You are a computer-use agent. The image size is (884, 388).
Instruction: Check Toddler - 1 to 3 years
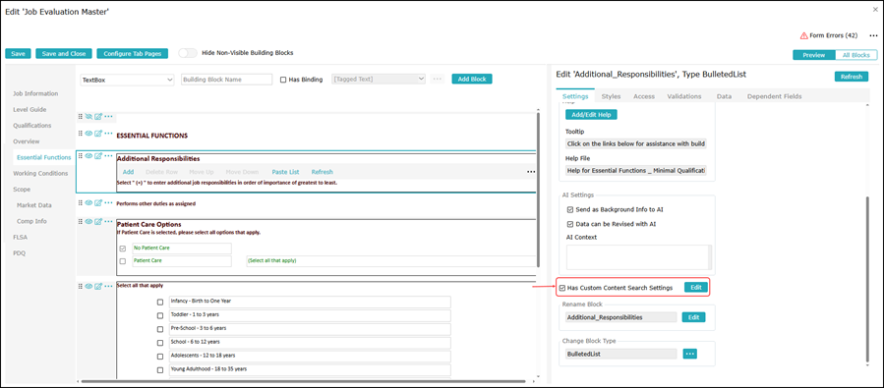pos(160,315)
